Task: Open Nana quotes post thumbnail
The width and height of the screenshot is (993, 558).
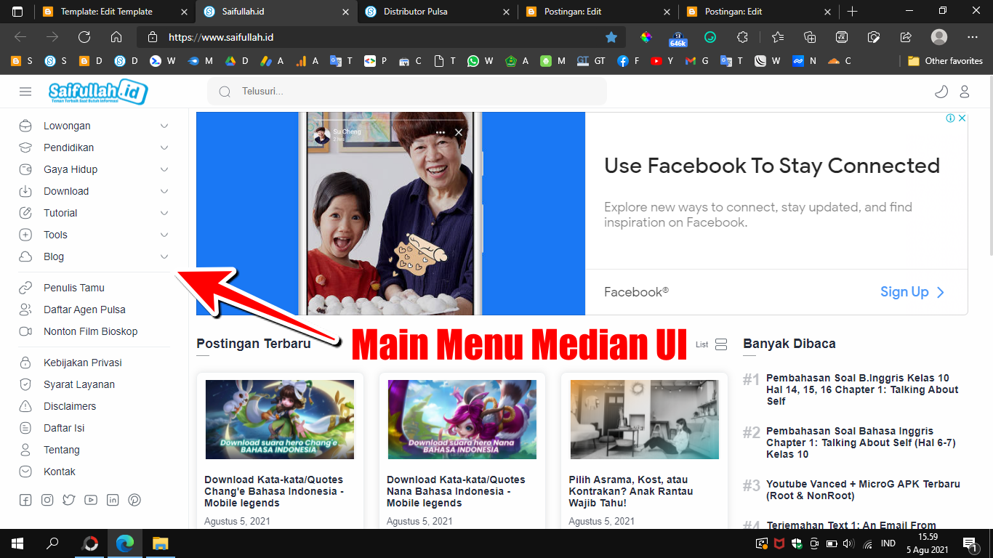Action: pos(462,419)
